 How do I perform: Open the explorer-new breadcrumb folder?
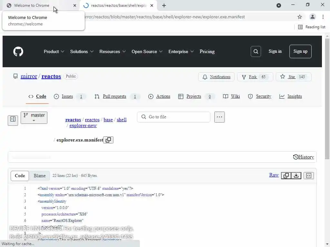pos(83,126)
